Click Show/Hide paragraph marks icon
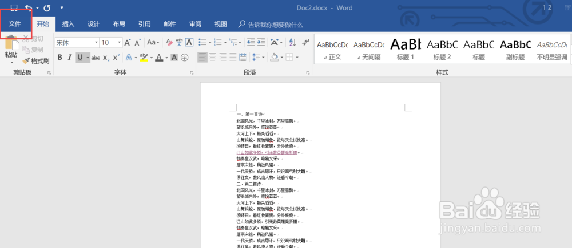 coord(305,43)
